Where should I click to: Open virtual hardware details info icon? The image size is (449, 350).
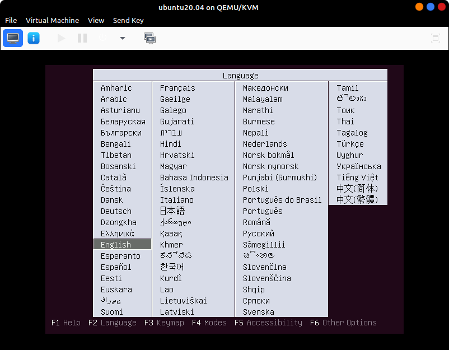pos(34,38)
